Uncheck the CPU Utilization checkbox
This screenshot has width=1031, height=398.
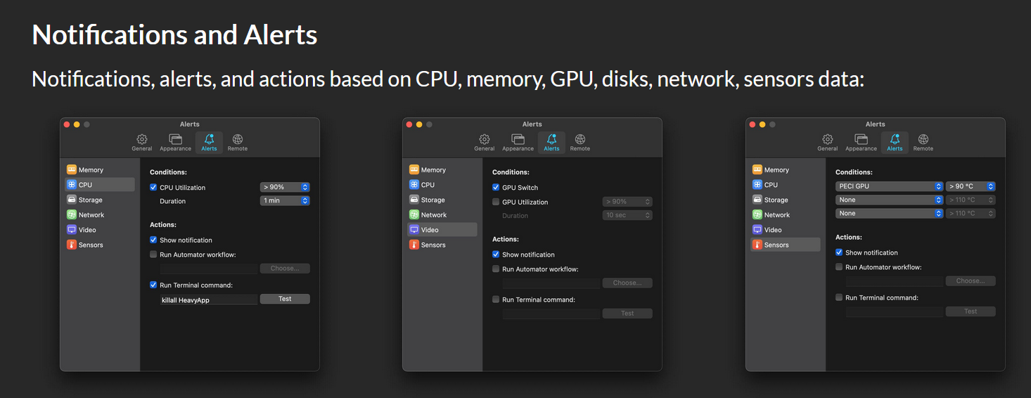tap(153, 188)
